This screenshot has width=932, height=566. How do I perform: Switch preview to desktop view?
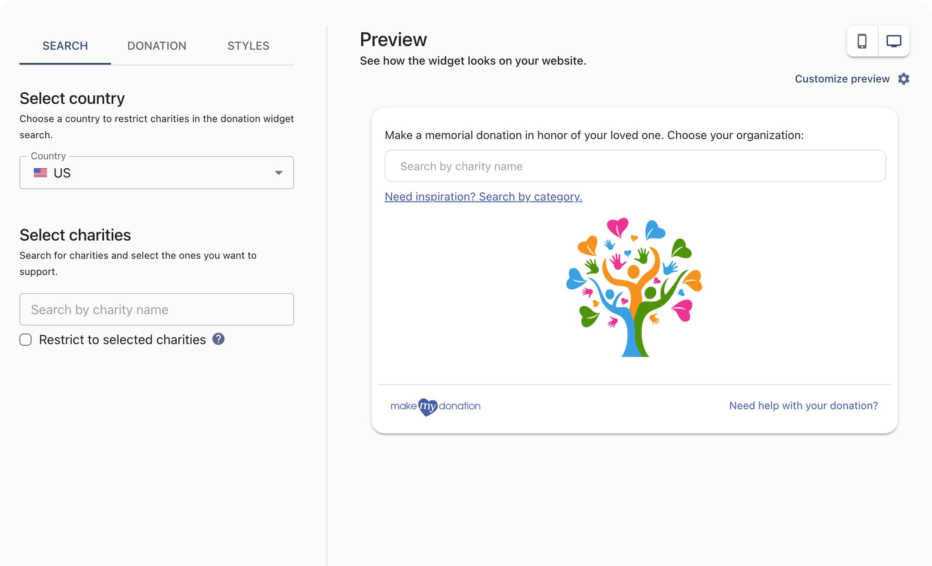[893, 41]
